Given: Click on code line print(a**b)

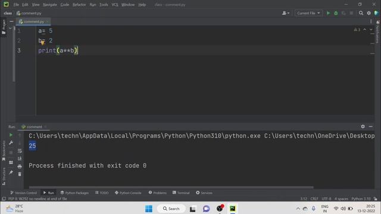Looking at the screenshot, I should pos(58,51).
